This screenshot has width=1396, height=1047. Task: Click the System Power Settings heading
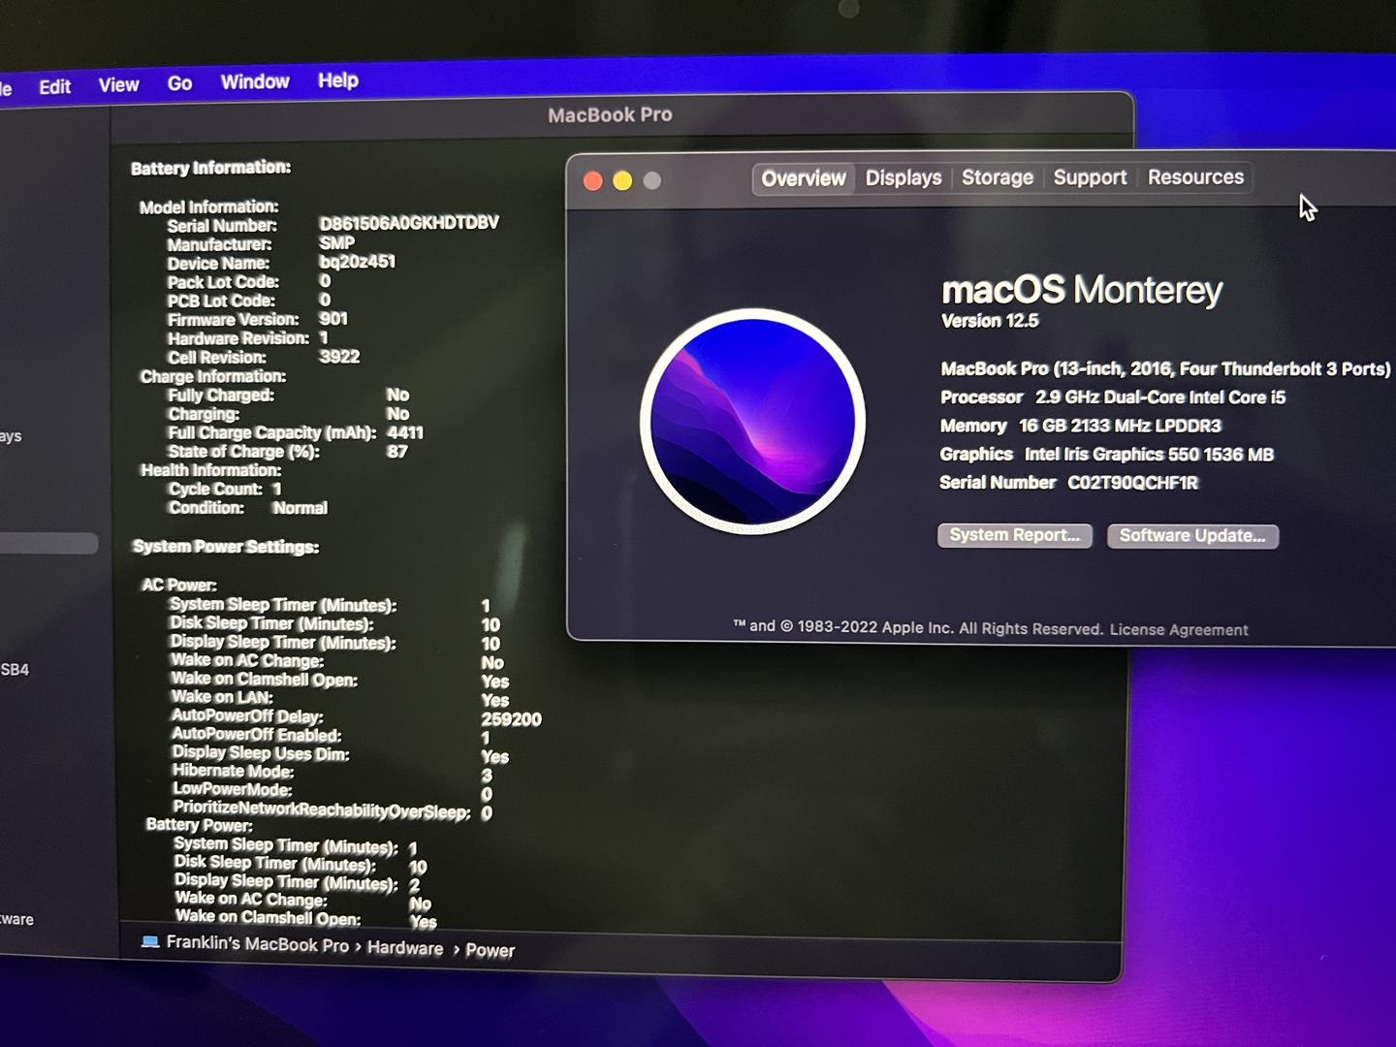click(226, 547)
